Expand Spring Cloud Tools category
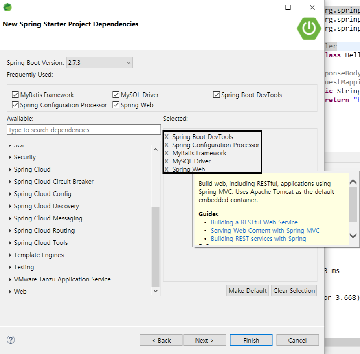360x354 pixels. pos(10,243)
